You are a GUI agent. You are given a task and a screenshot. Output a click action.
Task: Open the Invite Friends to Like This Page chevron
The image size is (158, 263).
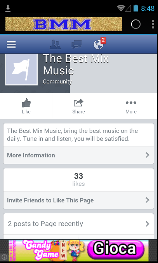[x=147, y=200]
